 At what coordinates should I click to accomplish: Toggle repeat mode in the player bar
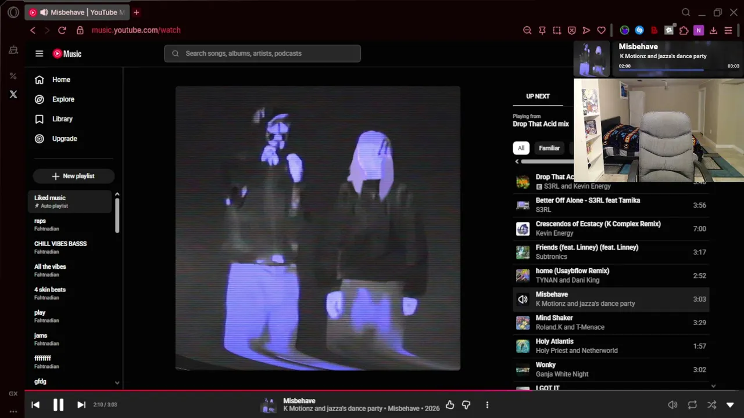click(x=692, y=405)
